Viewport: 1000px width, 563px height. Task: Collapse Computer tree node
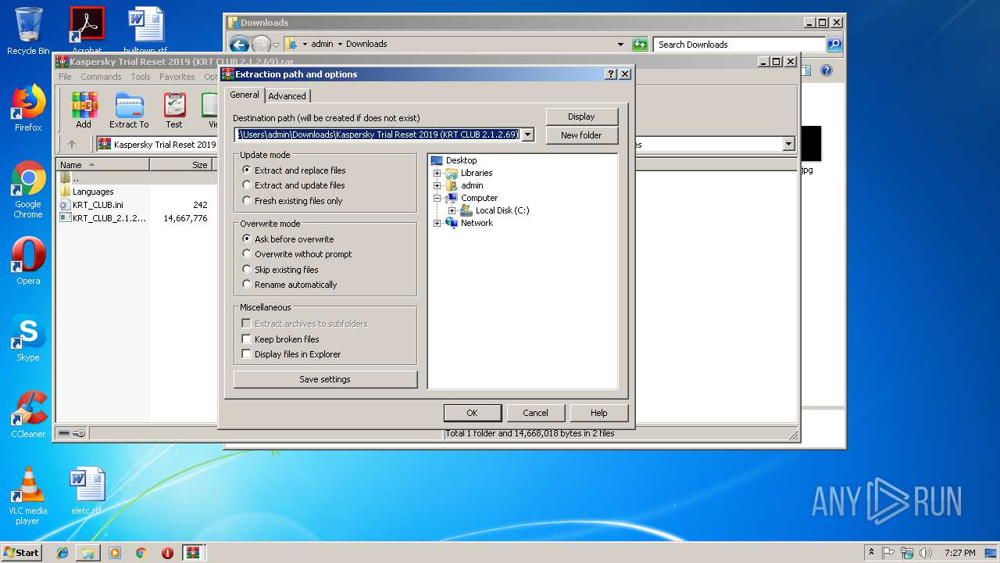tap(437, 198)
